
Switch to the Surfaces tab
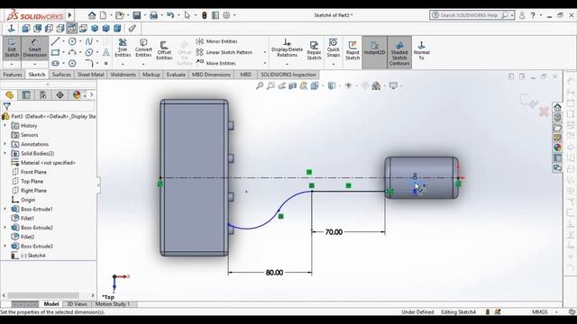pos(61,75)
